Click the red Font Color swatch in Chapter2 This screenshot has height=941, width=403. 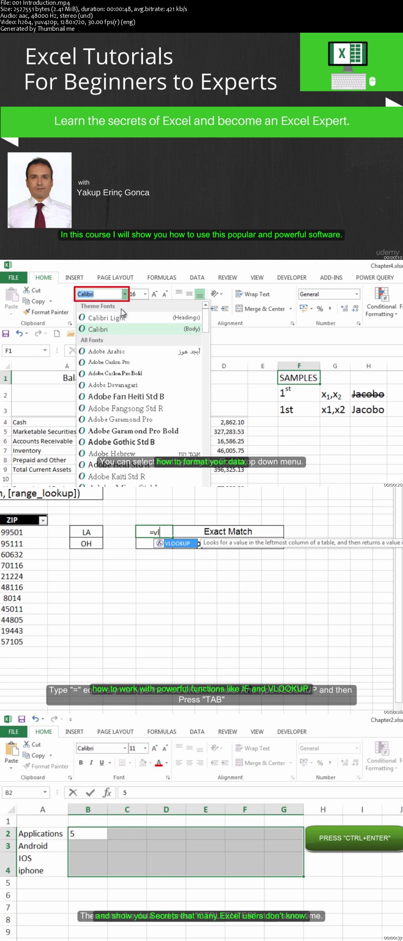tap(159, 763)
